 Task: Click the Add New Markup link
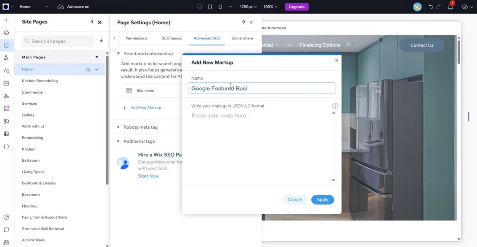(x=142, y=108)
